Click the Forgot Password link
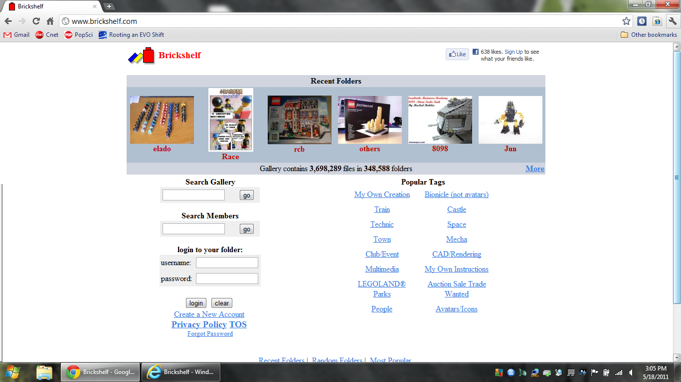 point(210,334)
